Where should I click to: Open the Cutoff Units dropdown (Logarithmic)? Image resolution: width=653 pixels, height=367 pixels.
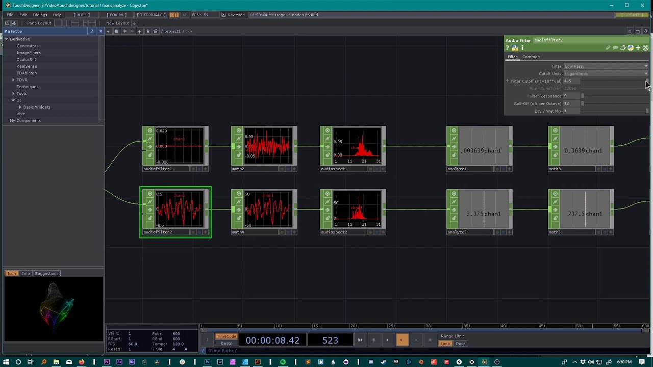point(606,73)
